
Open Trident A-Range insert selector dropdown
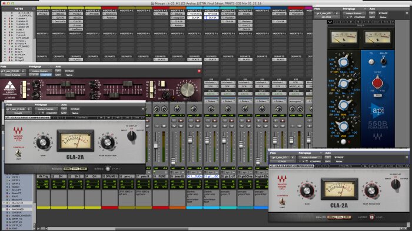click(x=13, y=75)
